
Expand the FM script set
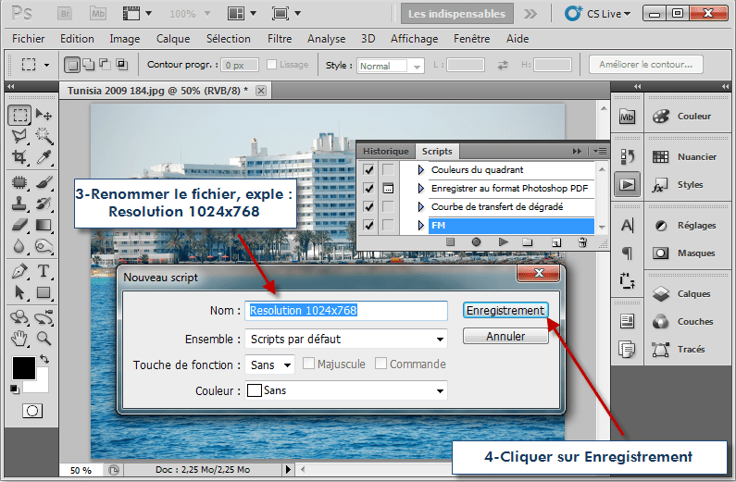pyautogui.click(x=421, y=226)
